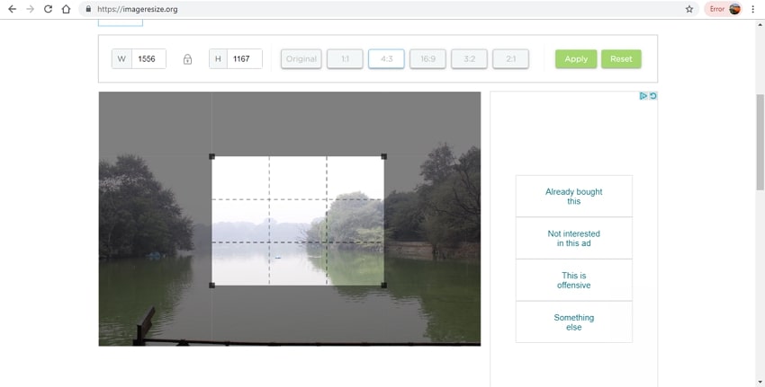The image size is (765, 387).
Task: Open the Chrome three-dot menu
Action: click(752, 9)
